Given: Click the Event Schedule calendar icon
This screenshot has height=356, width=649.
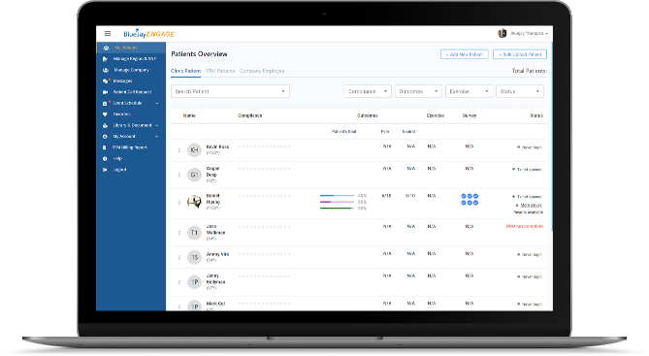Looking at the screenshot, I should [105, 104].
